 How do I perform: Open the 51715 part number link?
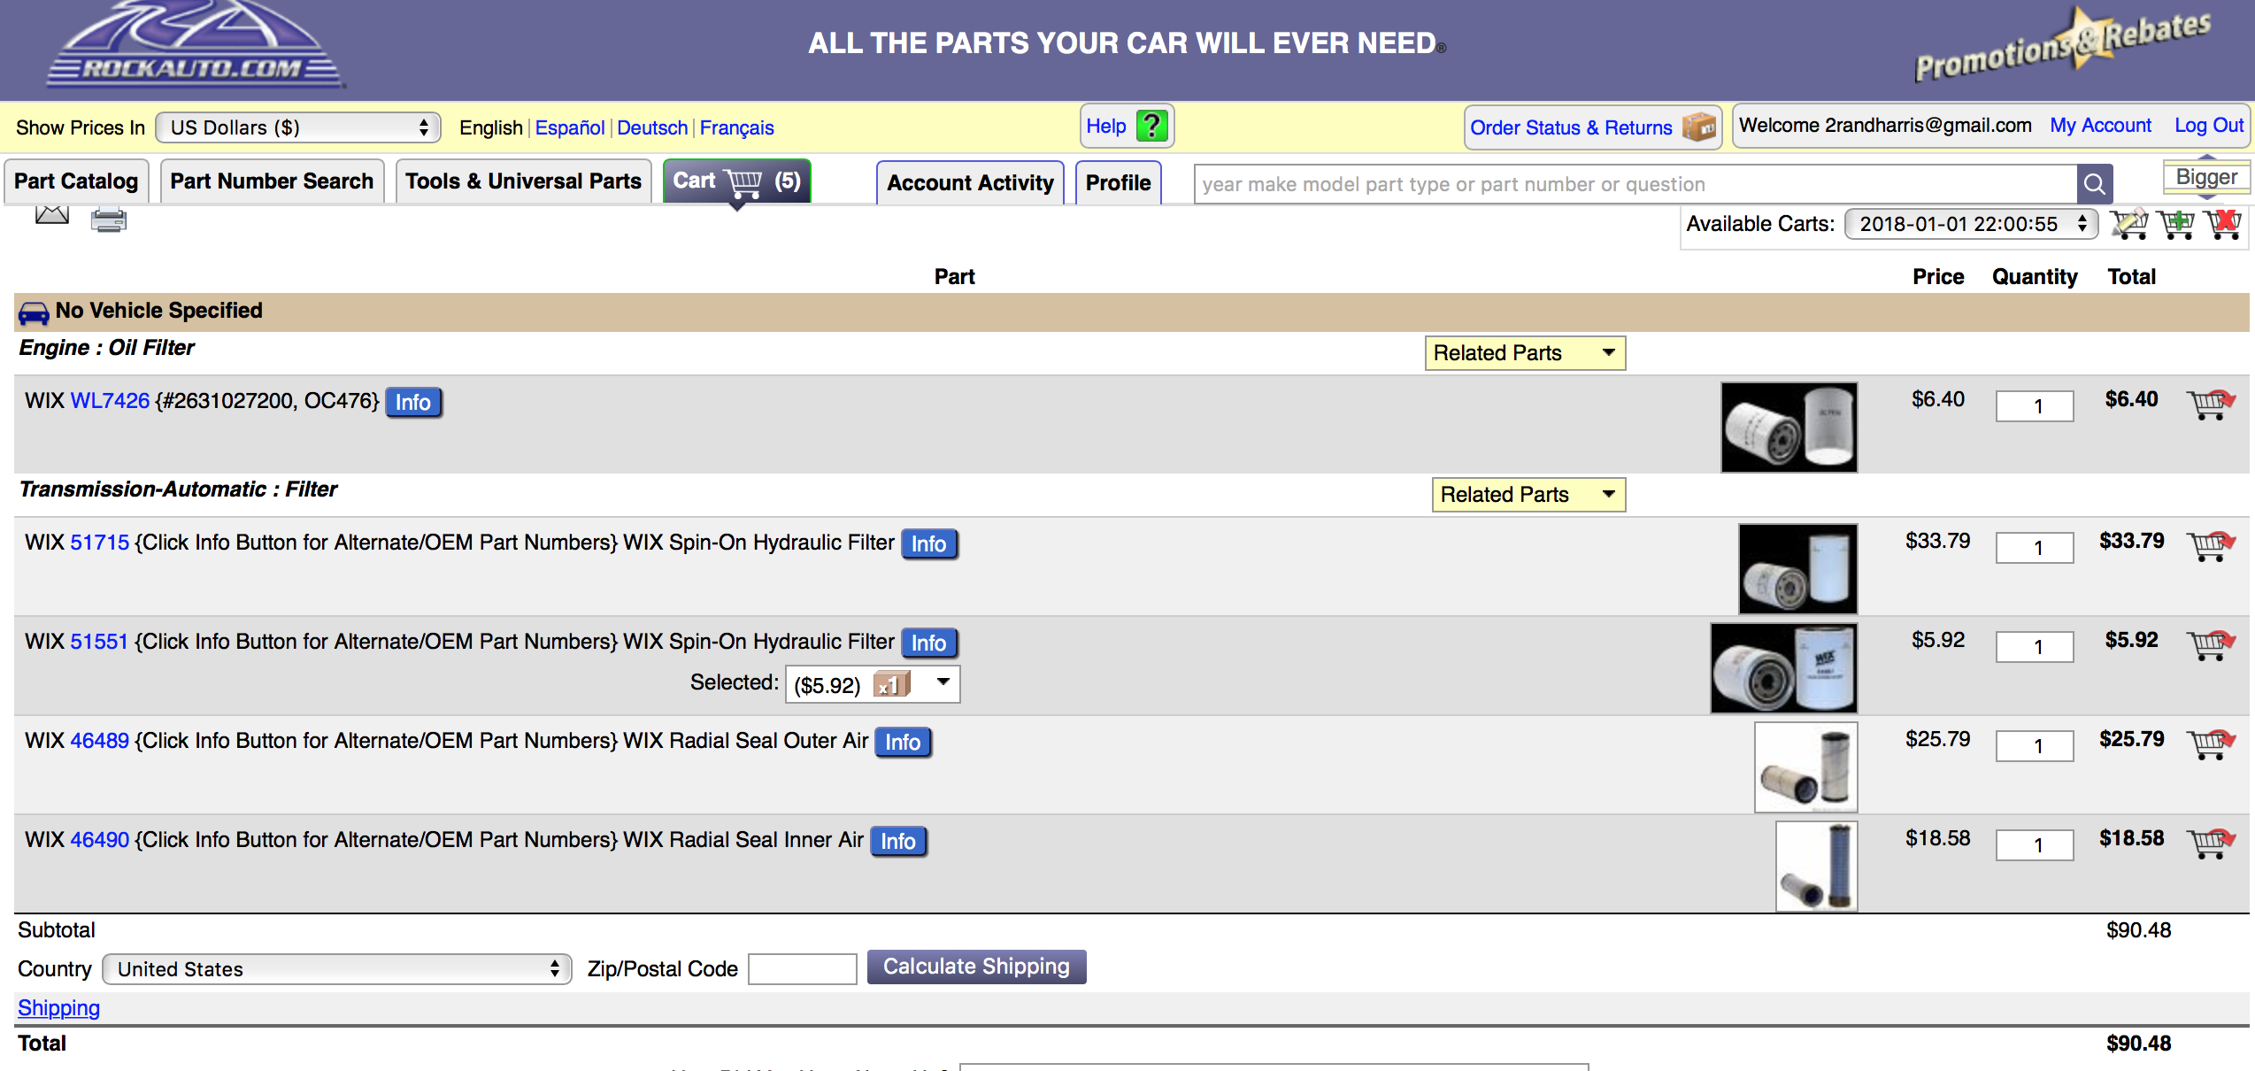99,543
